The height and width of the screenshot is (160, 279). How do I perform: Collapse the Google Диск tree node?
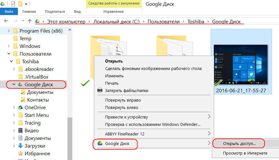coord(14,84)
